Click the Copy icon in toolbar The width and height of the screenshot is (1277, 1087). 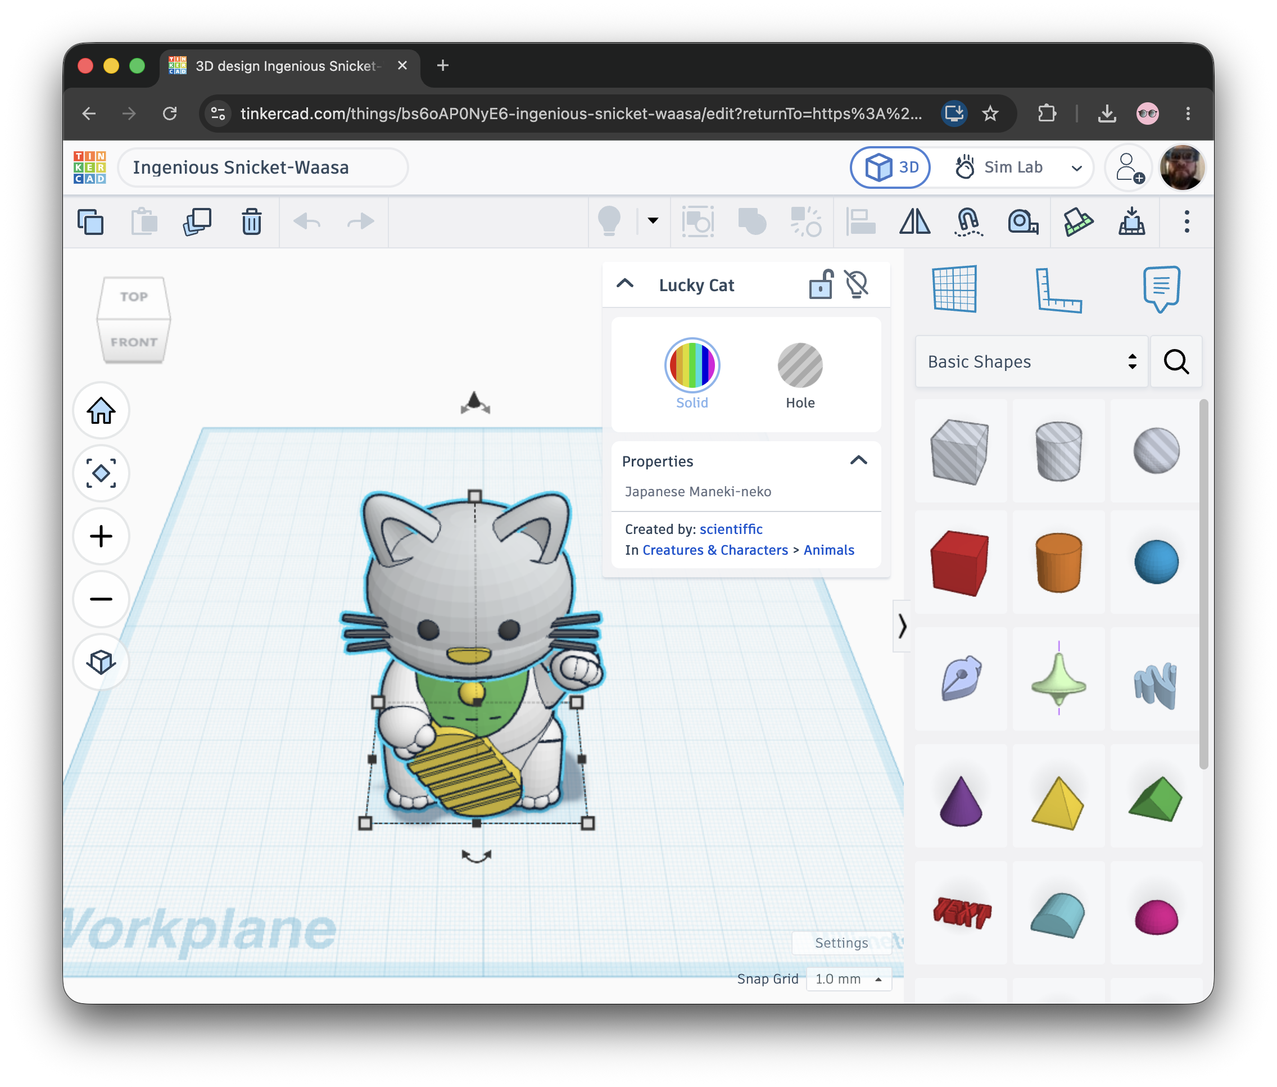90,222
